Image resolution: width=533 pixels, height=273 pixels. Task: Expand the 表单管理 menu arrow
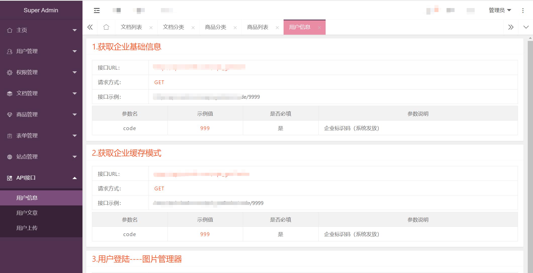click(75, 136)
